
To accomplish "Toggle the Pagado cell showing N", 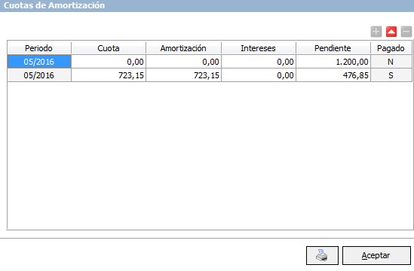I will [x=391, y=62].
